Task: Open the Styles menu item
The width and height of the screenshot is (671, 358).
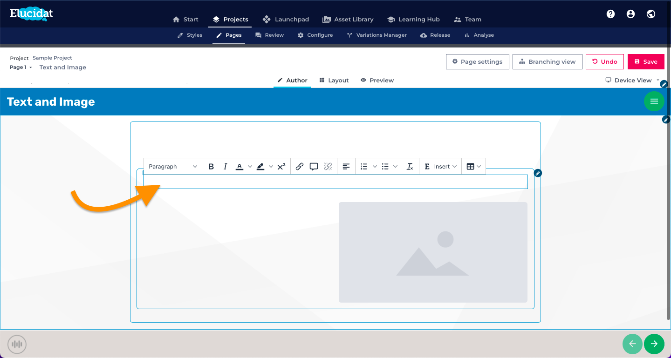Action: tap(190, 35)
